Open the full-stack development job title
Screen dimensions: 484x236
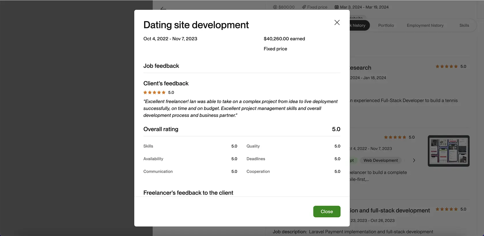(390, 211)
